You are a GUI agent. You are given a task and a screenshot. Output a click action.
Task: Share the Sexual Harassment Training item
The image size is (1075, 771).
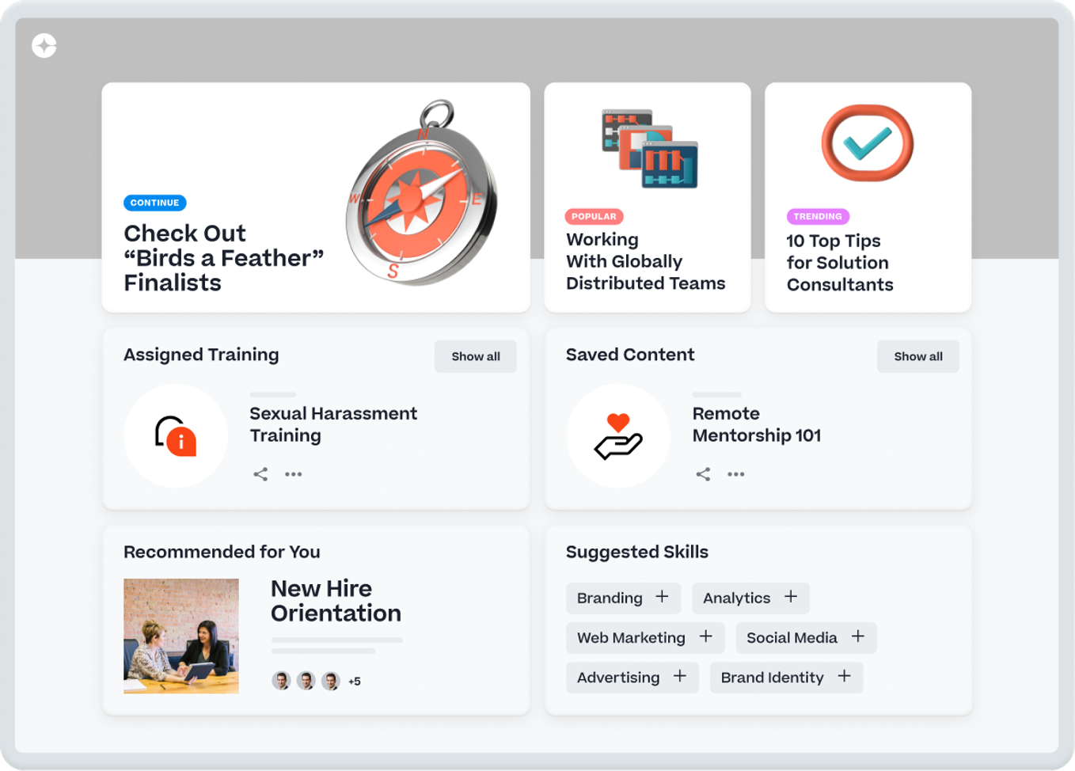[260, 474]
